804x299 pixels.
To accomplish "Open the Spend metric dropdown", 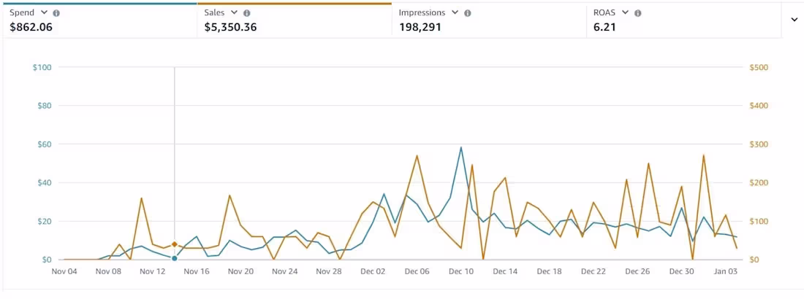I will point(44,13).
